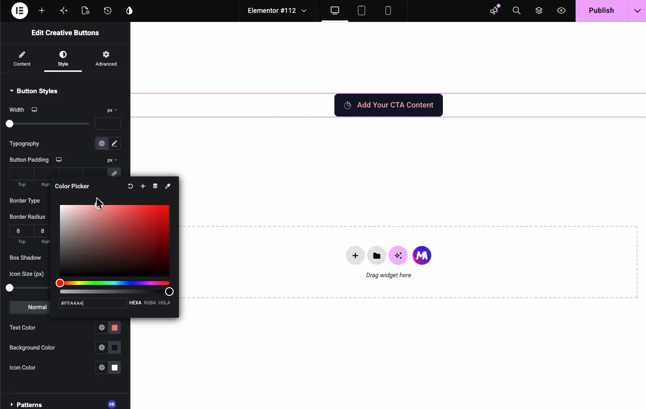Click the M badge beside Patterns
646x409 pixels.
(112, 404)
